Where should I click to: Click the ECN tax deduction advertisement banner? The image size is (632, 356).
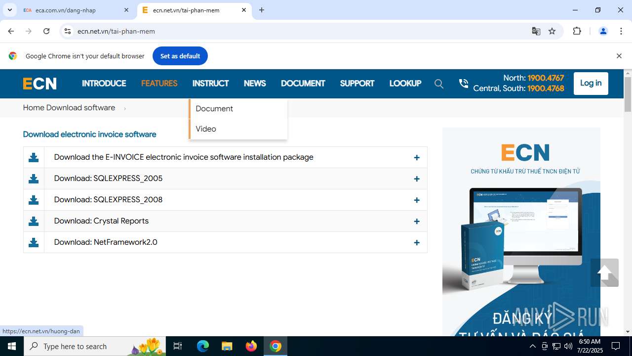click(x=521, y=231)
